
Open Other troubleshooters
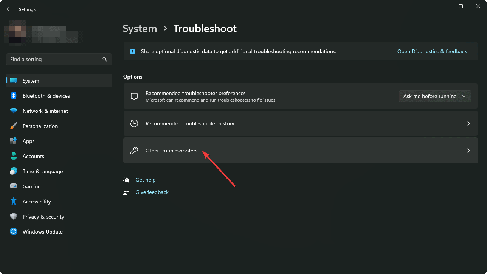(x=300, y=151)
